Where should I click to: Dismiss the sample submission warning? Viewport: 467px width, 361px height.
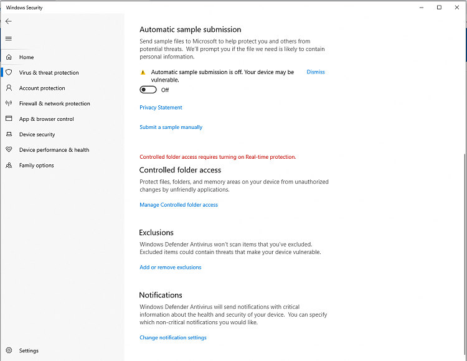pyautogui.click(x=316, y=72)
